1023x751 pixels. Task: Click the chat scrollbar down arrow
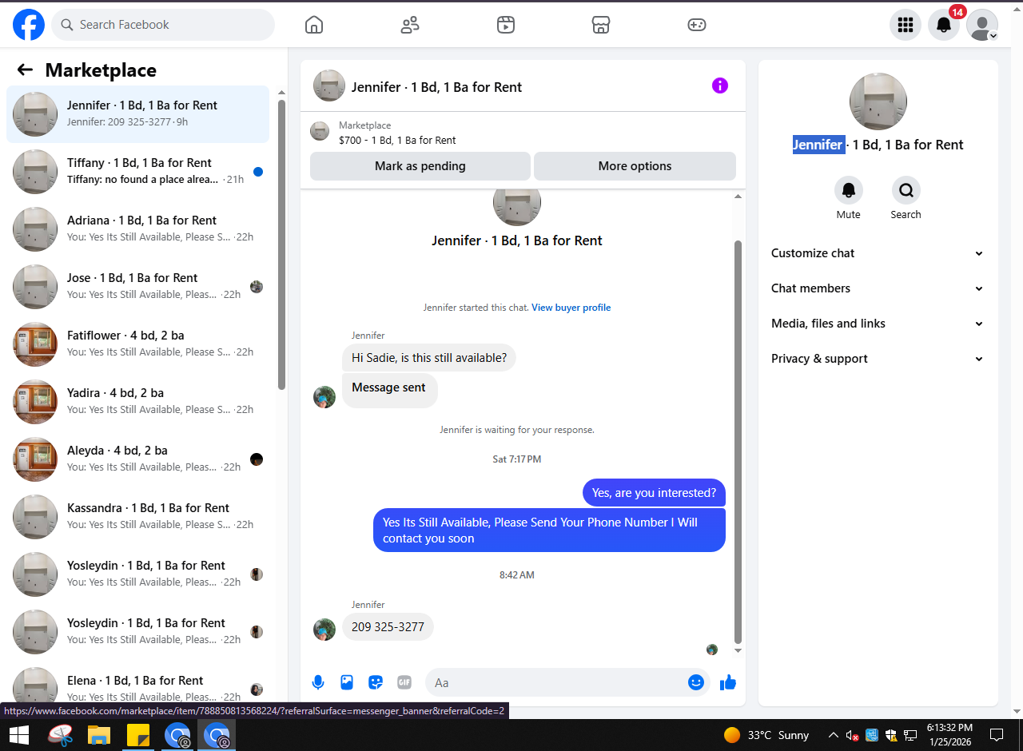(738, 650)
